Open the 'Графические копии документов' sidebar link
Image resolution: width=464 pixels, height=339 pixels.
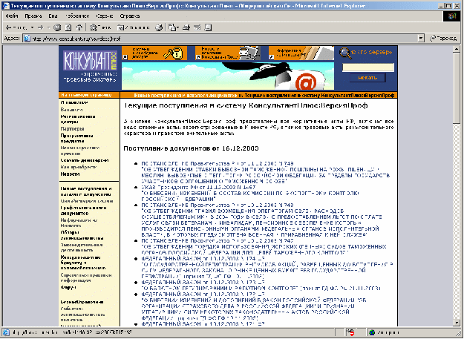[x=83, y=211]
